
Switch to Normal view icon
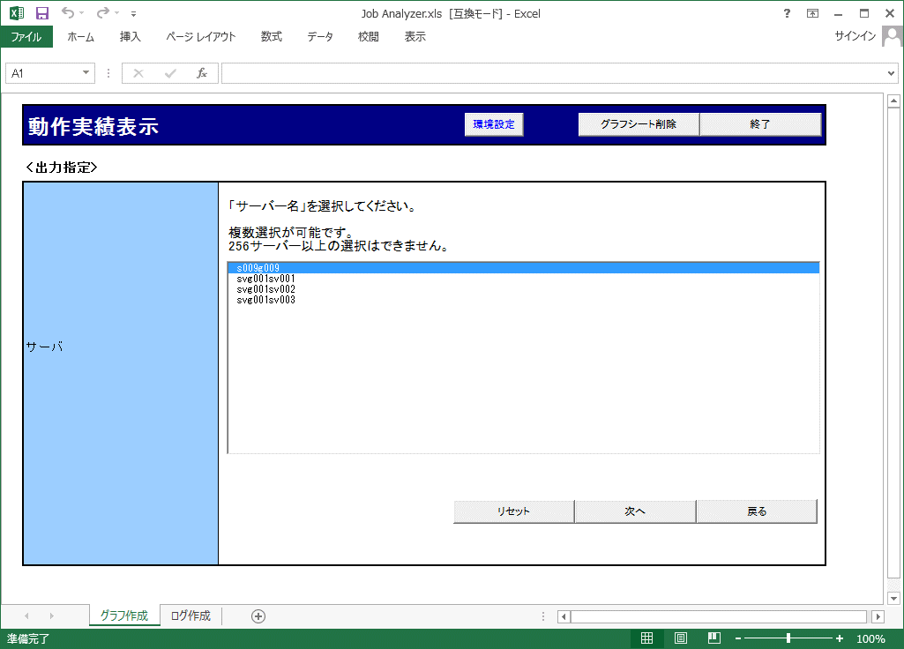click(x=646, y=638)
